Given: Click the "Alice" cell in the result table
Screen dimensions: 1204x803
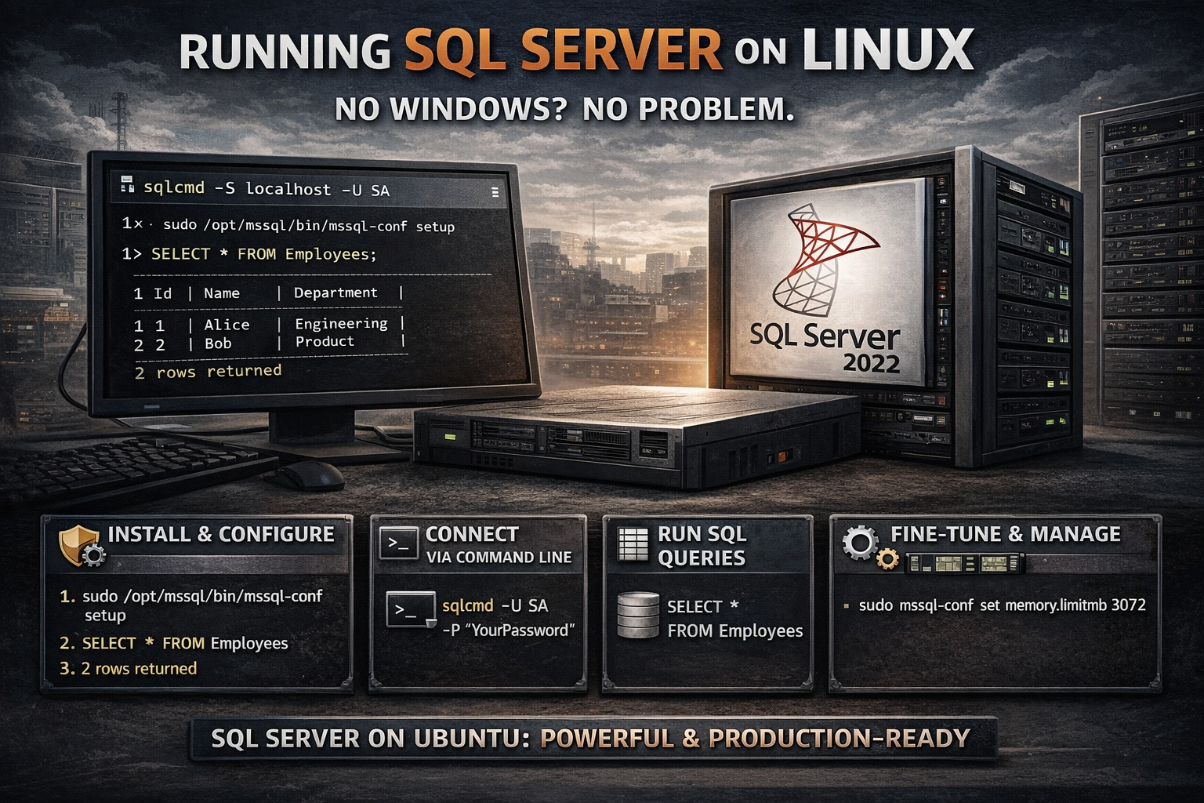Looking at the screenshot, I should pos(227,325).
